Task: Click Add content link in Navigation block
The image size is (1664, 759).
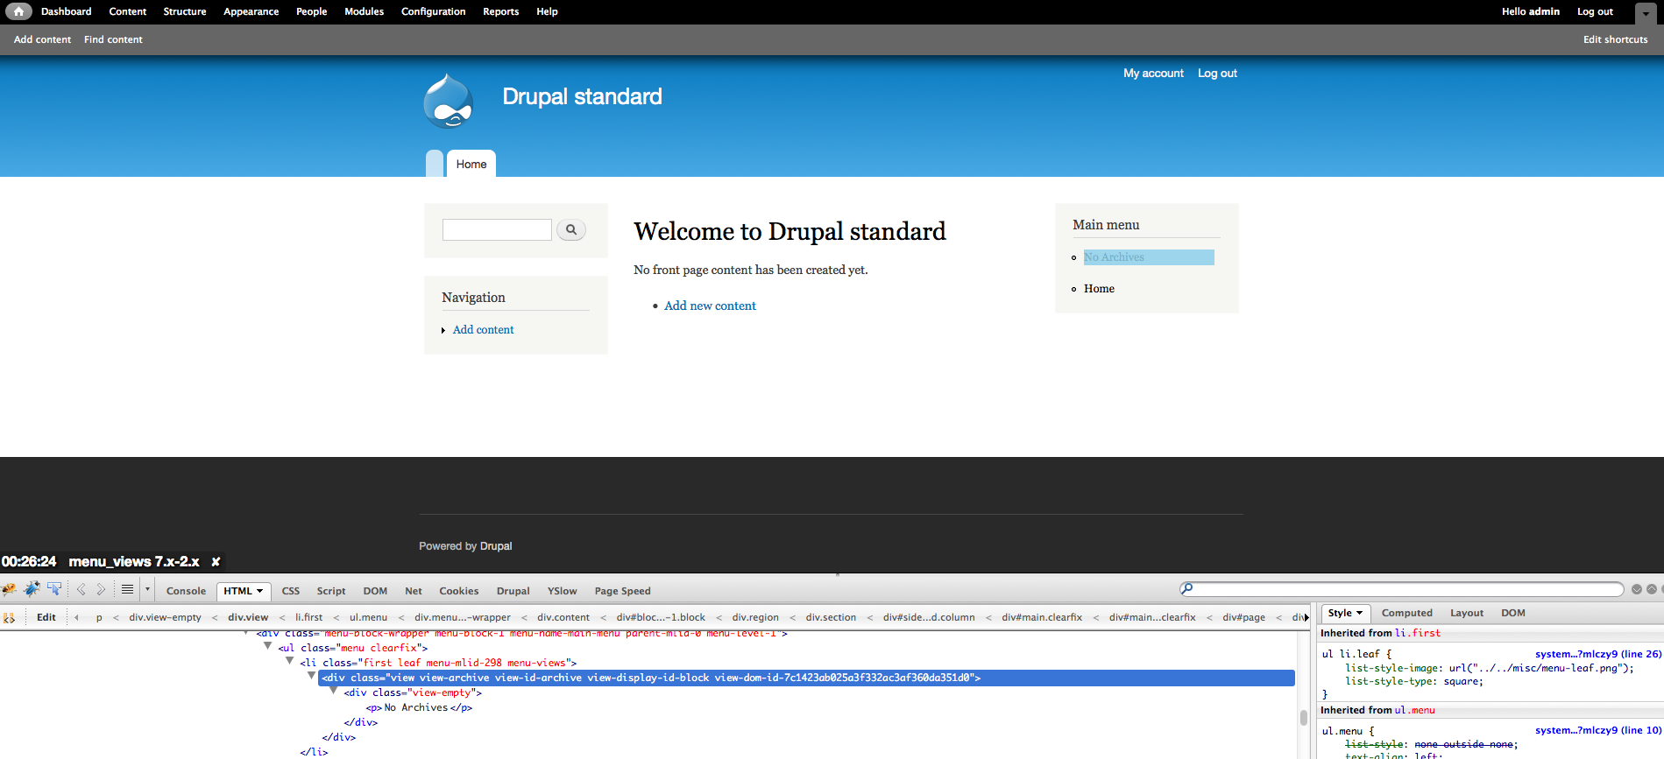Action: pos(483,330)
